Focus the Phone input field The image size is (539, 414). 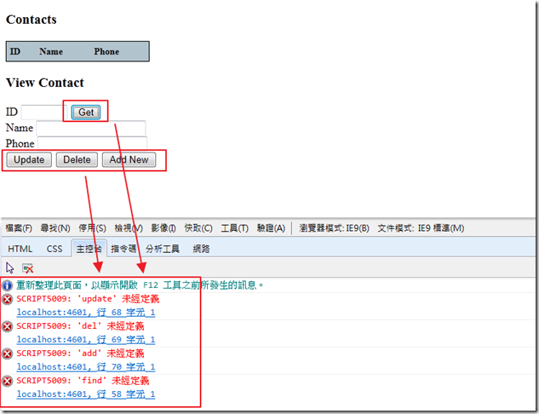[93, 144]
